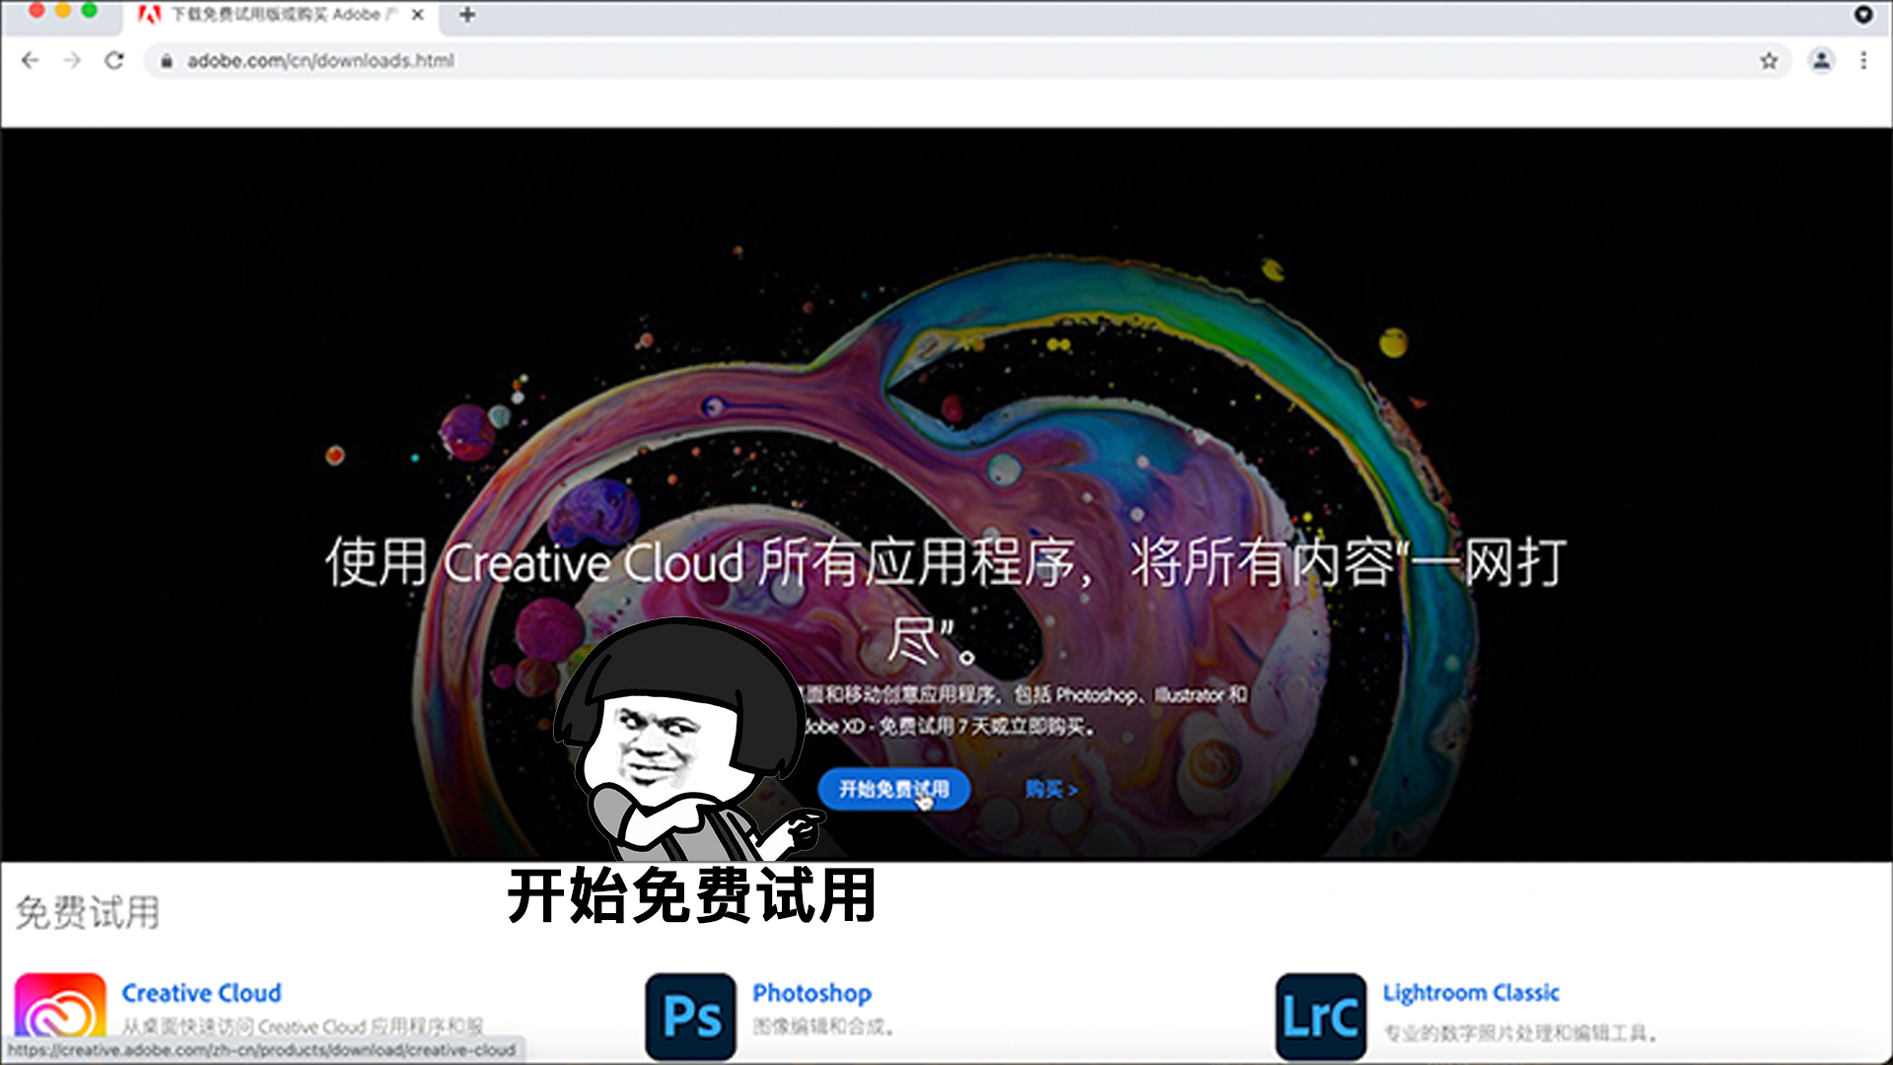1893x1065 pixels.
Task: Open the Creative Cloud link
Action: point(201,993)
